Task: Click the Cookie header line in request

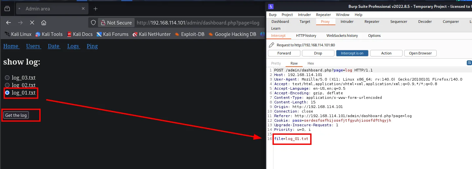Action: (332, 120)
